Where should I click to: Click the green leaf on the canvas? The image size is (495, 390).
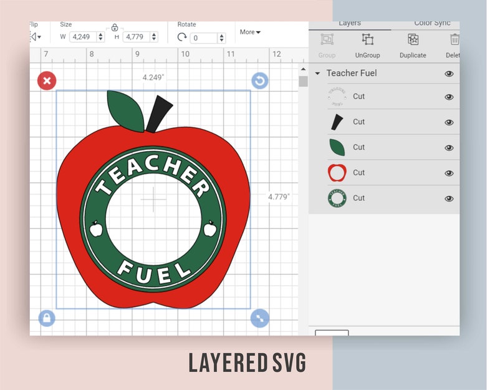(127, 111)
